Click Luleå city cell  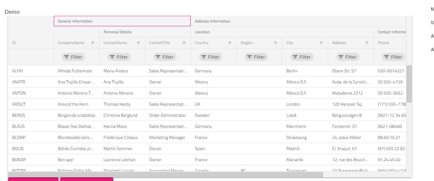[305, 115]
